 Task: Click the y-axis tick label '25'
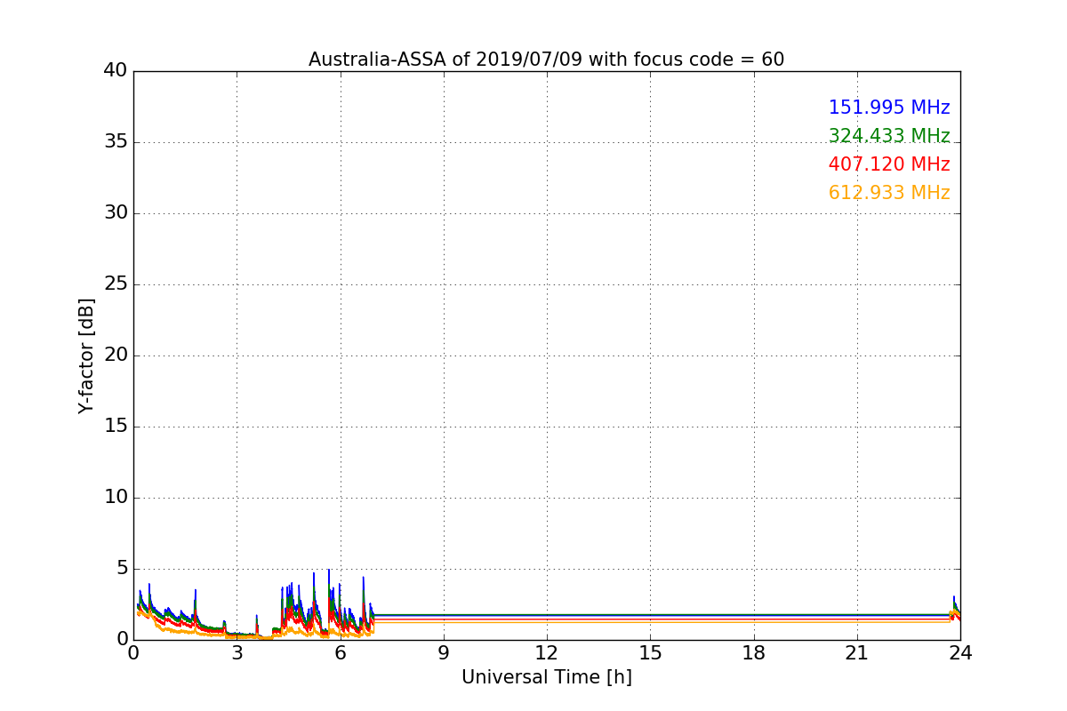coord(116,284)
